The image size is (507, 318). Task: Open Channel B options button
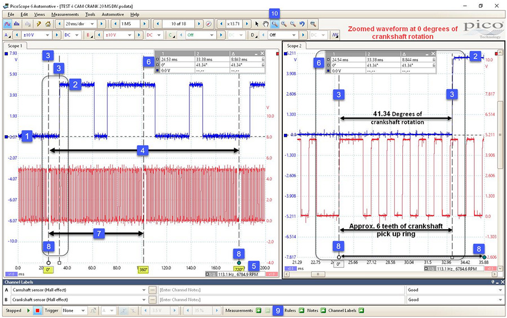tap(90, 35)
